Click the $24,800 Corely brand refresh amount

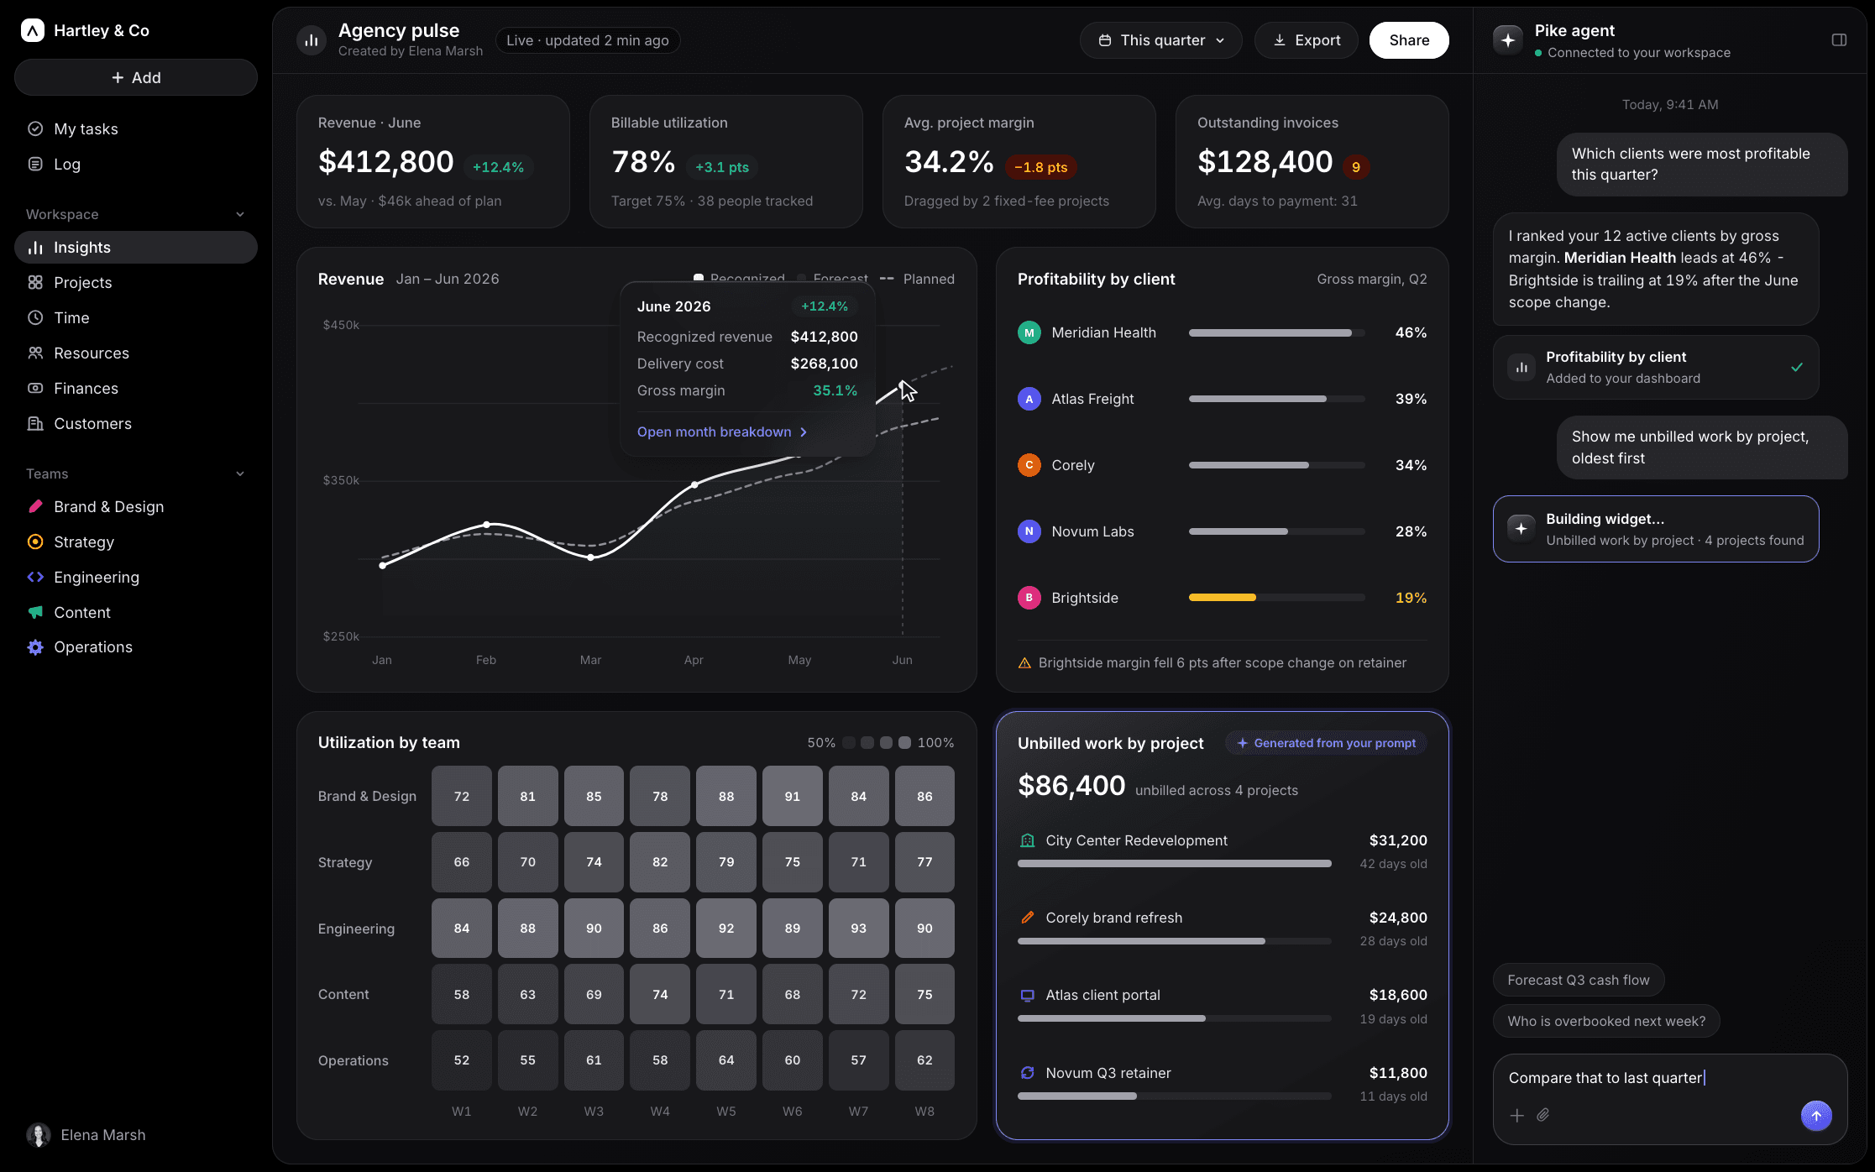(1398, 918)
